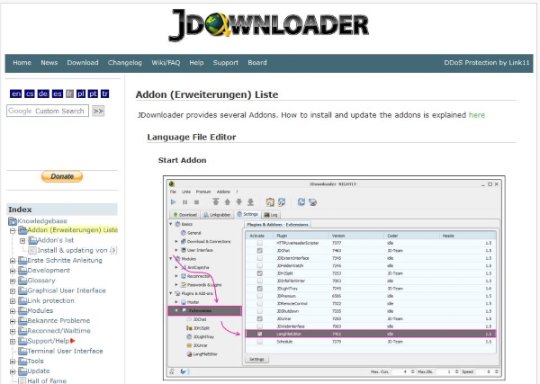Follow the green 'here' link
The height and width of the screenshot is (384, 540).
point(477,115)
